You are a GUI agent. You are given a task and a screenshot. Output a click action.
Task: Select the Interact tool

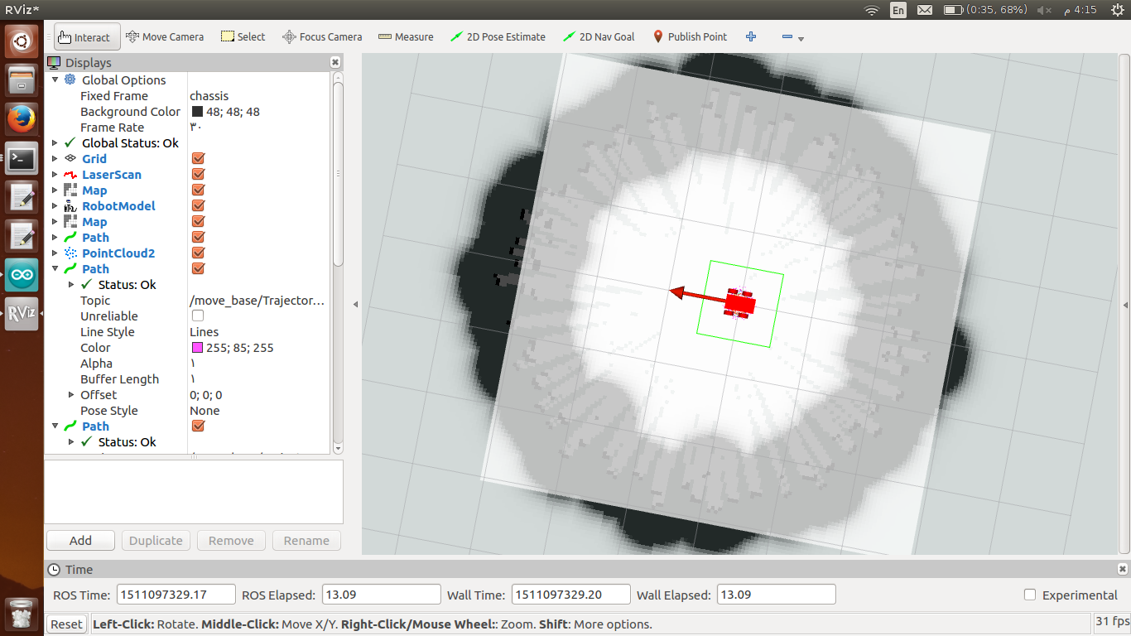click(x=87, y=37)
